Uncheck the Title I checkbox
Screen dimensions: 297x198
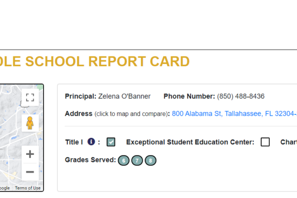[x=111, y=142]
